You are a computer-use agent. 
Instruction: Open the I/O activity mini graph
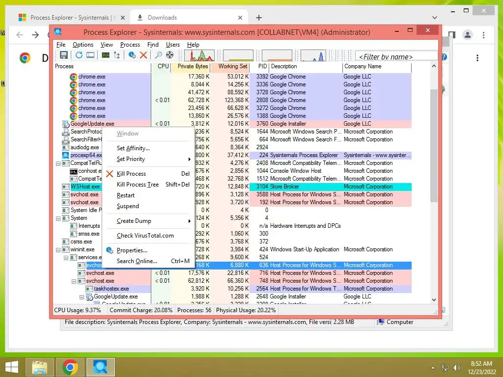(313, 55)
